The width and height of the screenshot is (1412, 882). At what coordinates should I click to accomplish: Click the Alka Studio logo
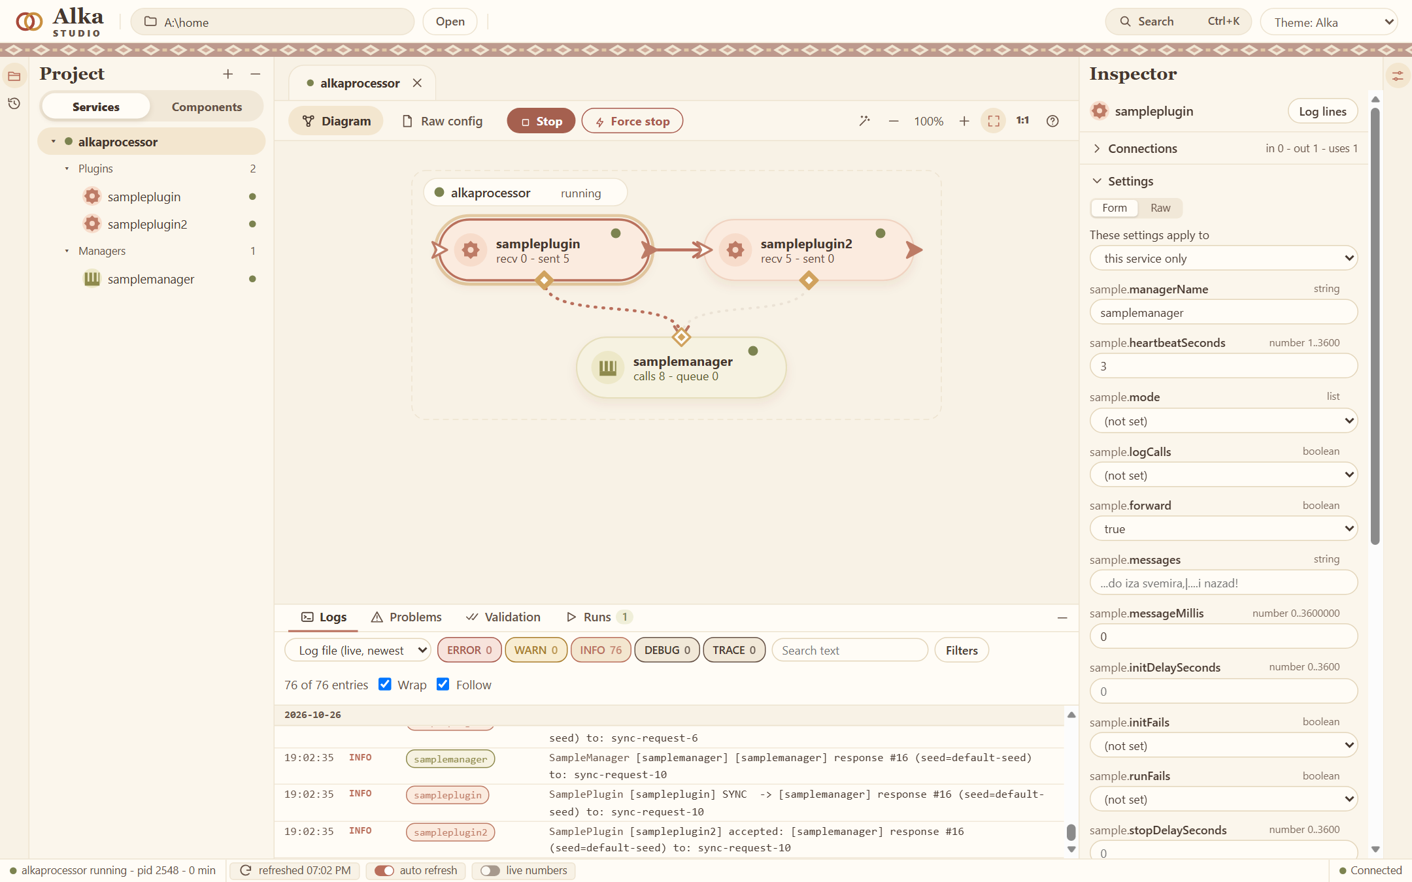click(59, 22)
